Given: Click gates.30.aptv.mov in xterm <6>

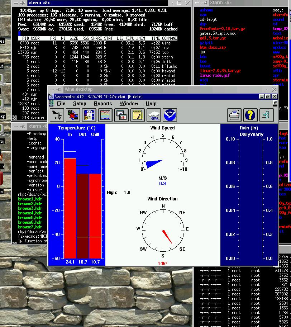Looking at the screenshot, I should point(218,33).
